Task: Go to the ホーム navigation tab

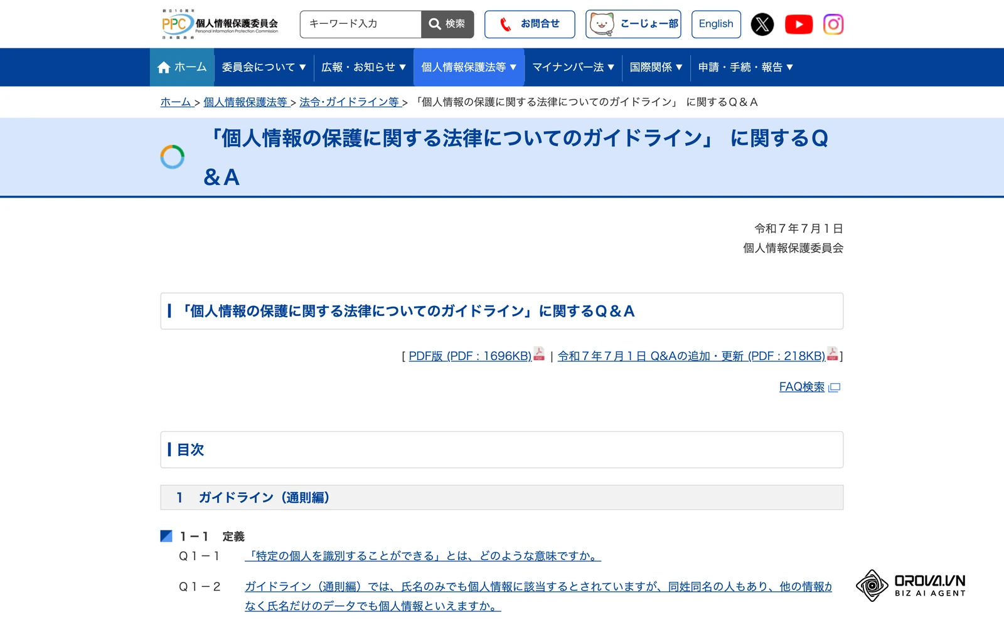Action: [x=182, y=67]
